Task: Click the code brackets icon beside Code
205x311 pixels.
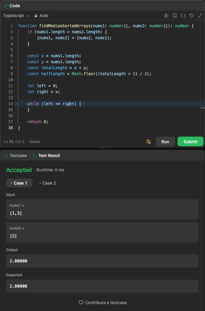Action: click(x=6, y=6)
